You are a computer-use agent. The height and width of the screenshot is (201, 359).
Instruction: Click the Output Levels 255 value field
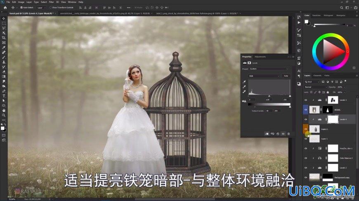point(277,111)
